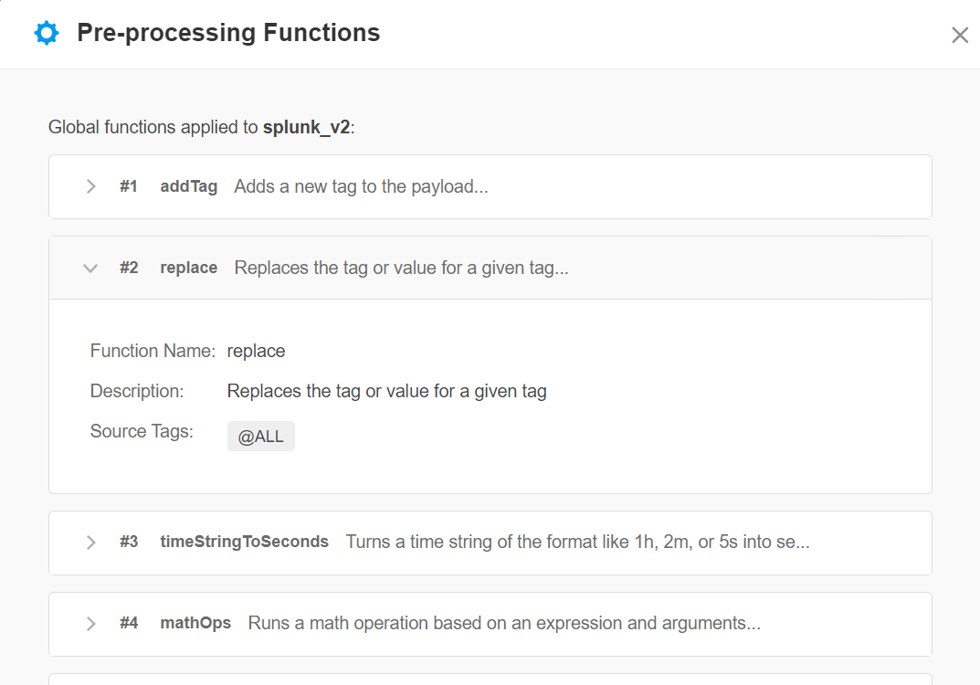Expand the timeStringToSeconds function
This screenshot has width=980, height=685.
pos(90,542)
